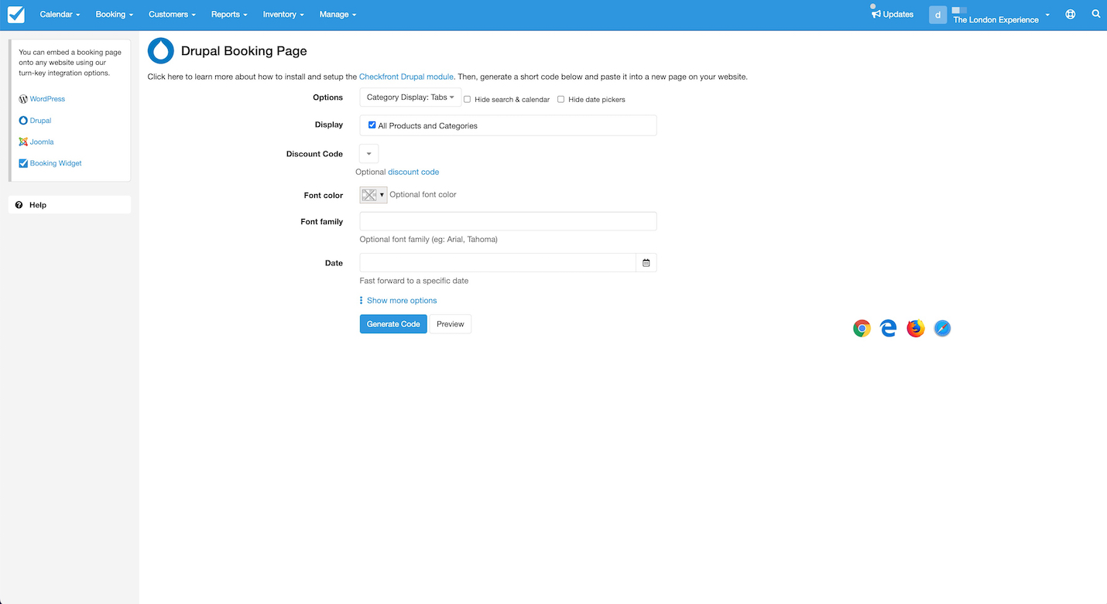The width and height of the screenshot is (1107, 604).
Task: Go to Booking Widget link
Action: point(56,163)
